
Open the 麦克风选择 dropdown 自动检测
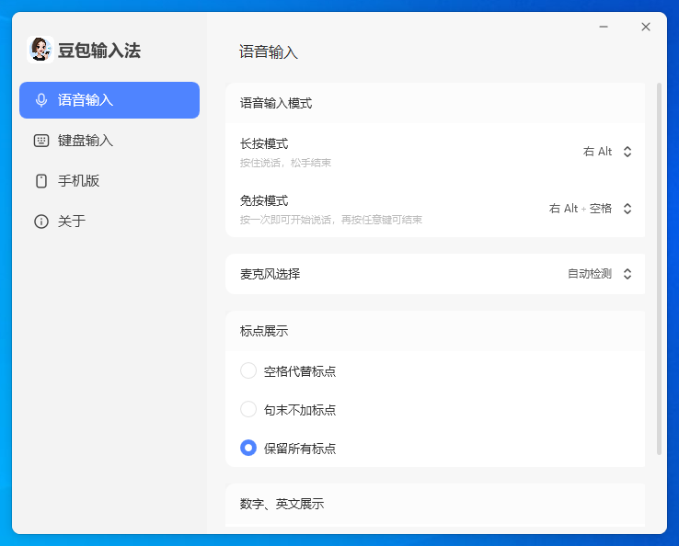pos(600,274)
